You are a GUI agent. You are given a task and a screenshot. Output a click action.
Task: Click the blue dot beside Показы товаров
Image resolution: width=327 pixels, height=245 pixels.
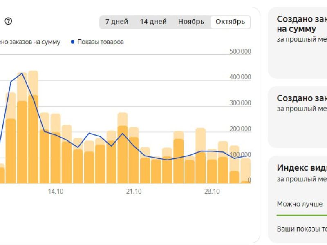pyautogui.click(x=73, y=42)
